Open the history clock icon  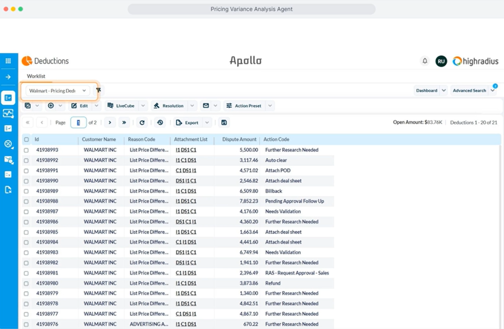click(x=160, y=122)
